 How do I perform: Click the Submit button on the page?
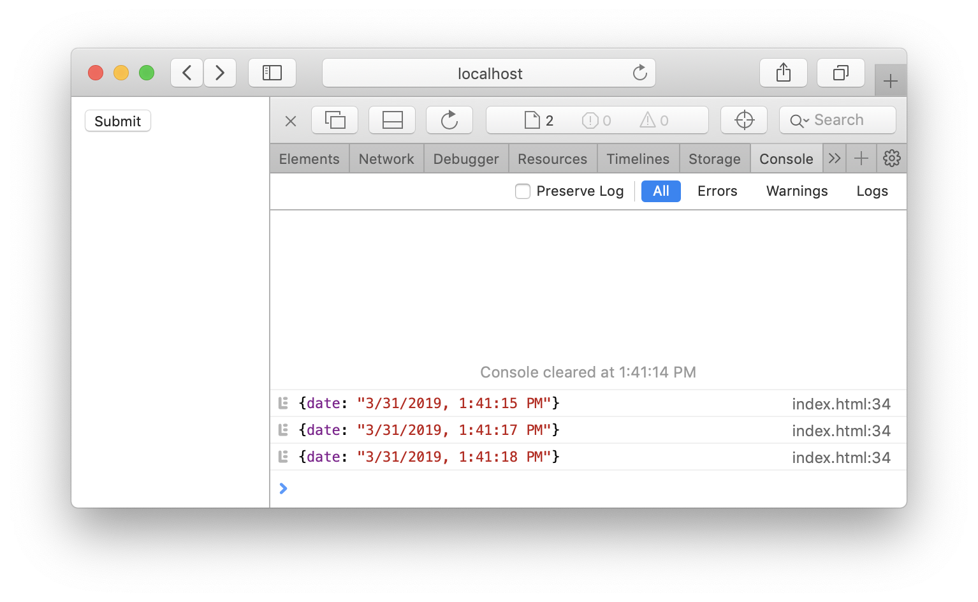click(118, 121)
